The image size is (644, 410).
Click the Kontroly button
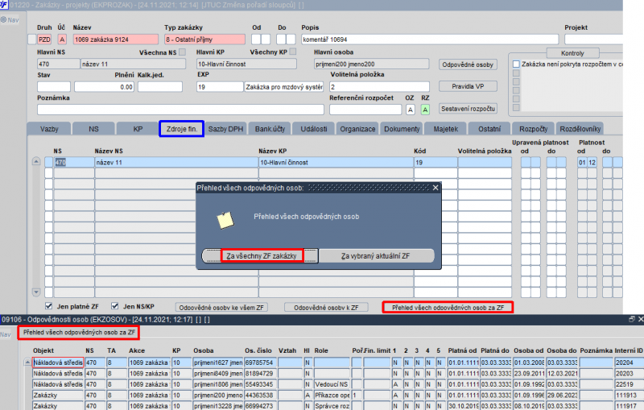tap(572, 53)
